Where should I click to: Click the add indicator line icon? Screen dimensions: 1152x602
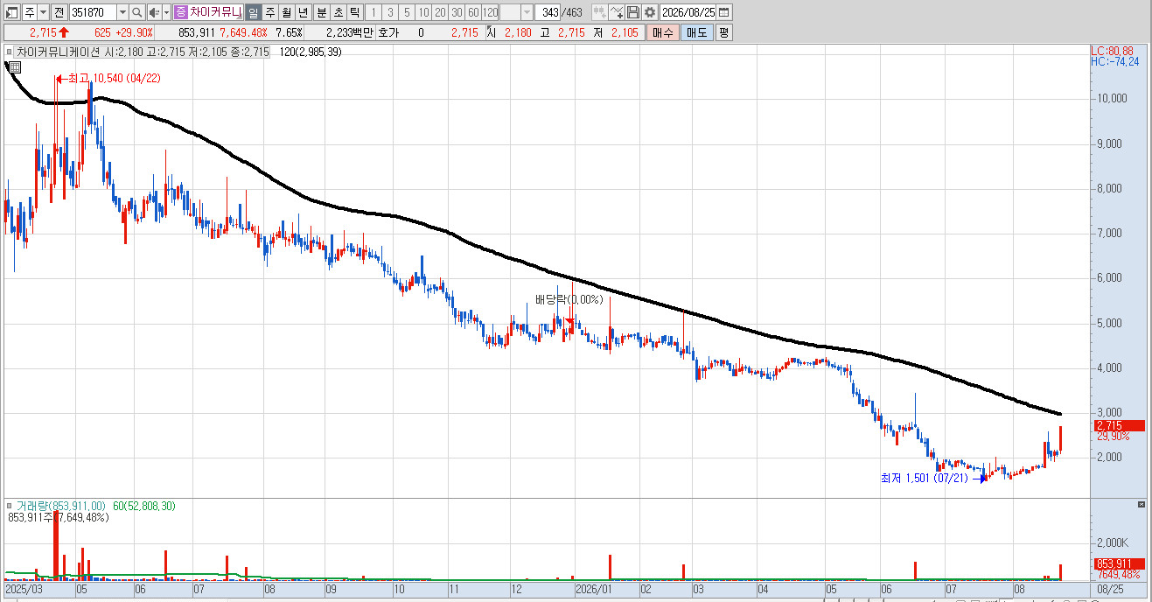617,12
